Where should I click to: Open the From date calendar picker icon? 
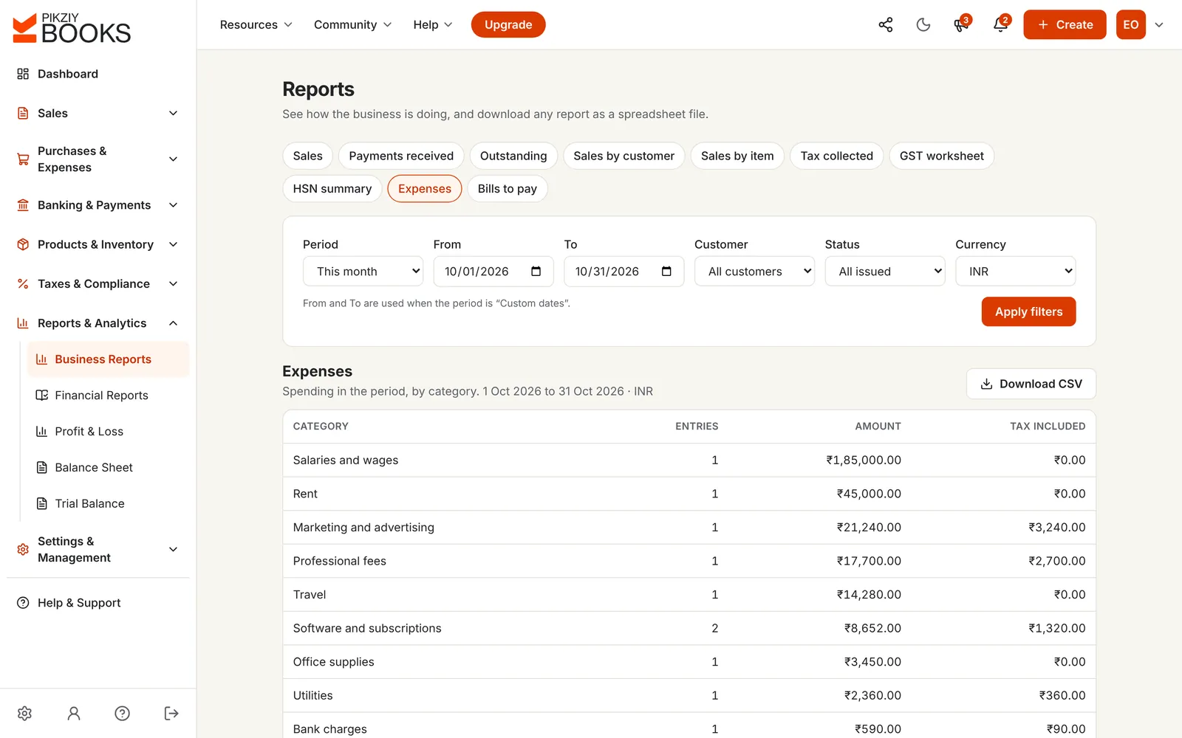coord(536,272)
